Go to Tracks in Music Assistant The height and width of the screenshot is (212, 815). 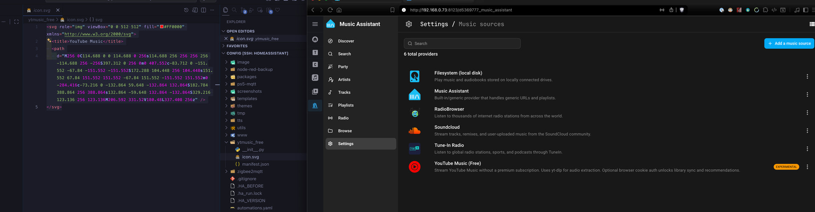pyautogui.click(x=361, y=92)
